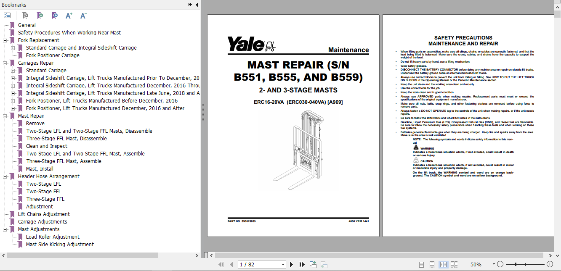This screenshot has width=561, height=271.
Task: Collapse the Header Hose Arrangement branch
Action: (5, 176)
